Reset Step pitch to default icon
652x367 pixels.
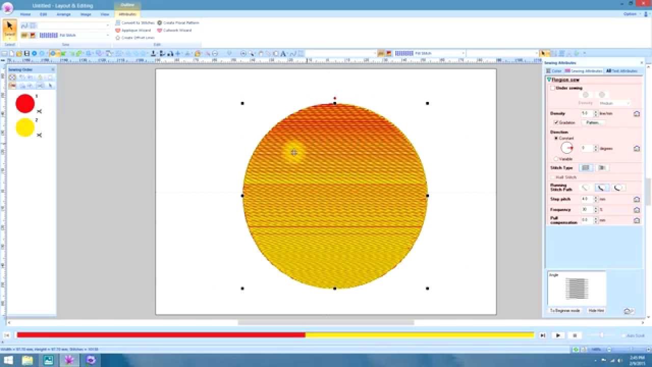[x=637, y=199]
